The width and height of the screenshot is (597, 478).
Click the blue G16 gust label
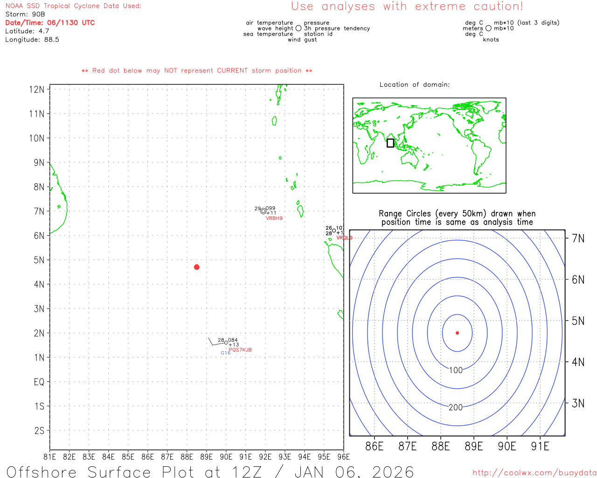[x=225, y=353]
